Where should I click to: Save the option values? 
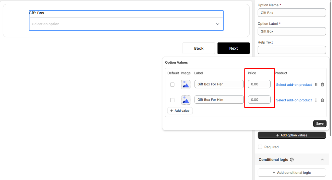click(x=320, y=123)
